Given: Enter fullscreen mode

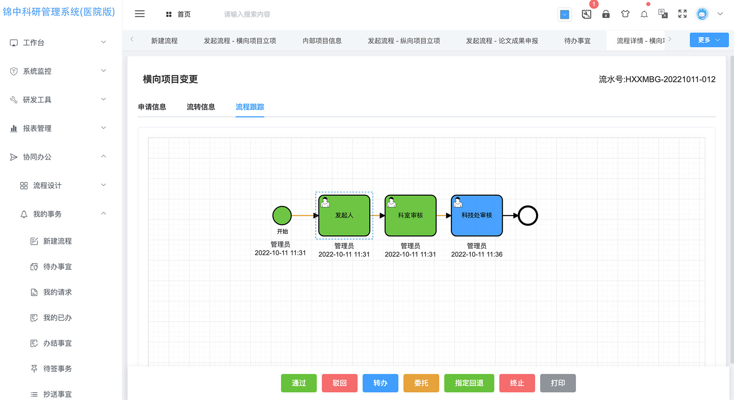Looking at the screenshot, I should pos(682,14).
